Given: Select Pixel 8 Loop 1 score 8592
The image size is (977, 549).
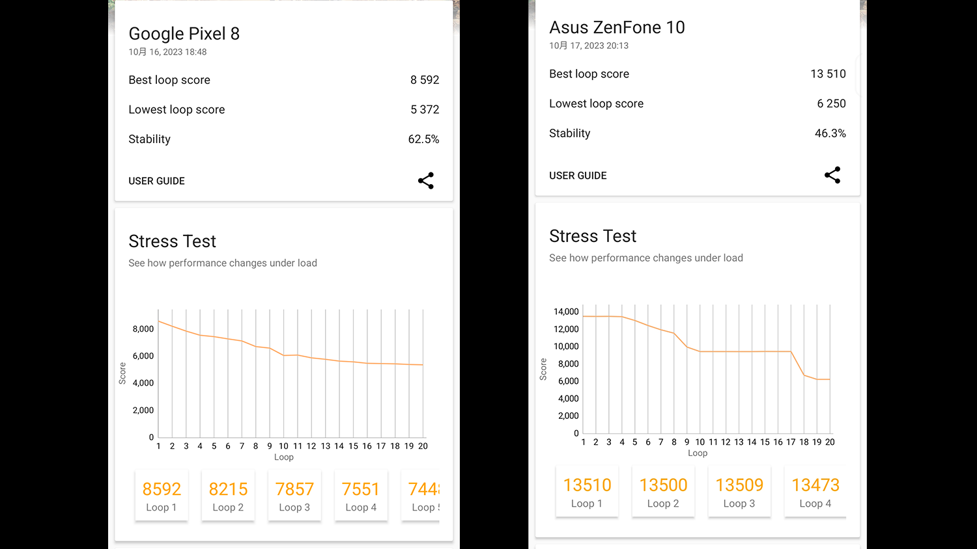Looking at the screenshot, I should [162, 496].
